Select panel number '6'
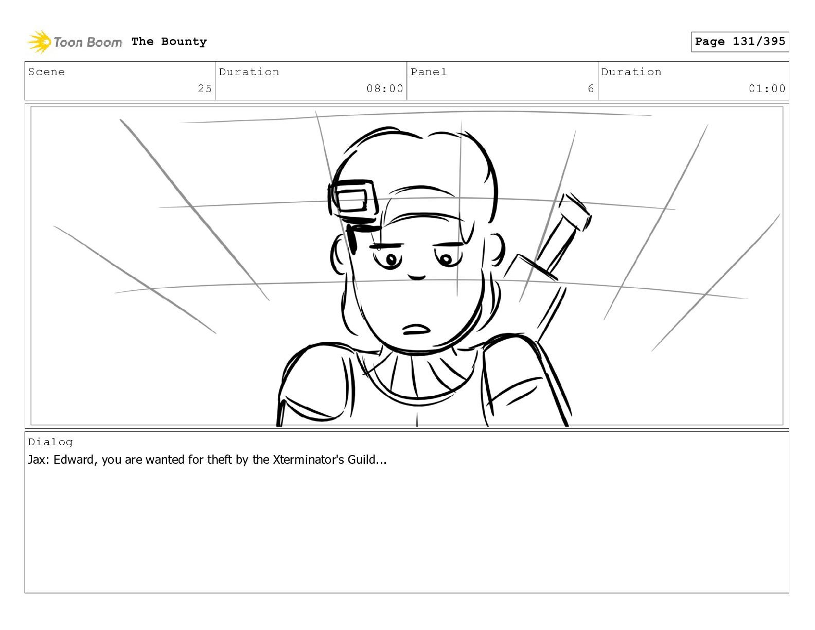Image resolution: width=815 pixels, height=630 pixels. (591, 89)
